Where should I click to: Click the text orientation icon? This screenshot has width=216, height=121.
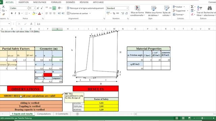point(59,8)
